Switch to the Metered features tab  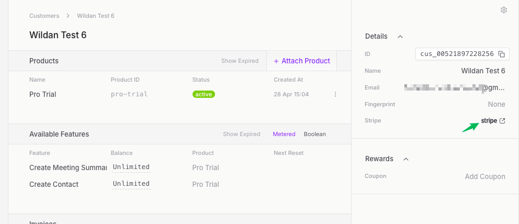pyautogui.click(x=284, y=134)
